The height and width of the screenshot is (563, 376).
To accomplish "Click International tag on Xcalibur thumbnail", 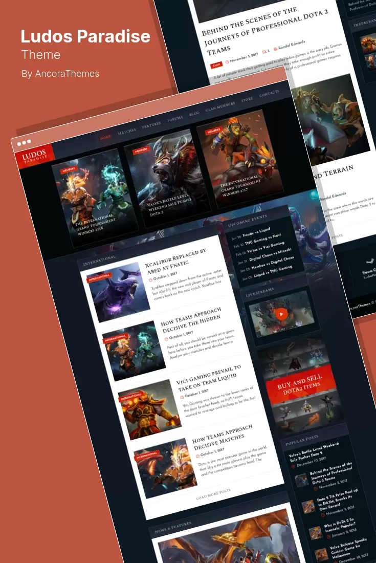I will tap(99, 277).
